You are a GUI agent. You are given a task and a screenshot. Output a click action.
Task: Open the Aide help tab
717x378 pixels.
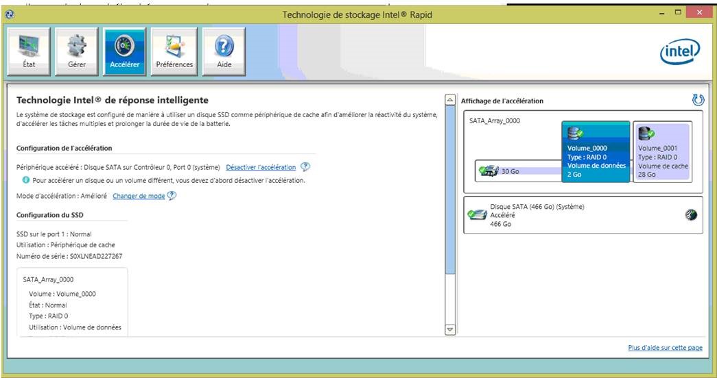coord(224,51)
